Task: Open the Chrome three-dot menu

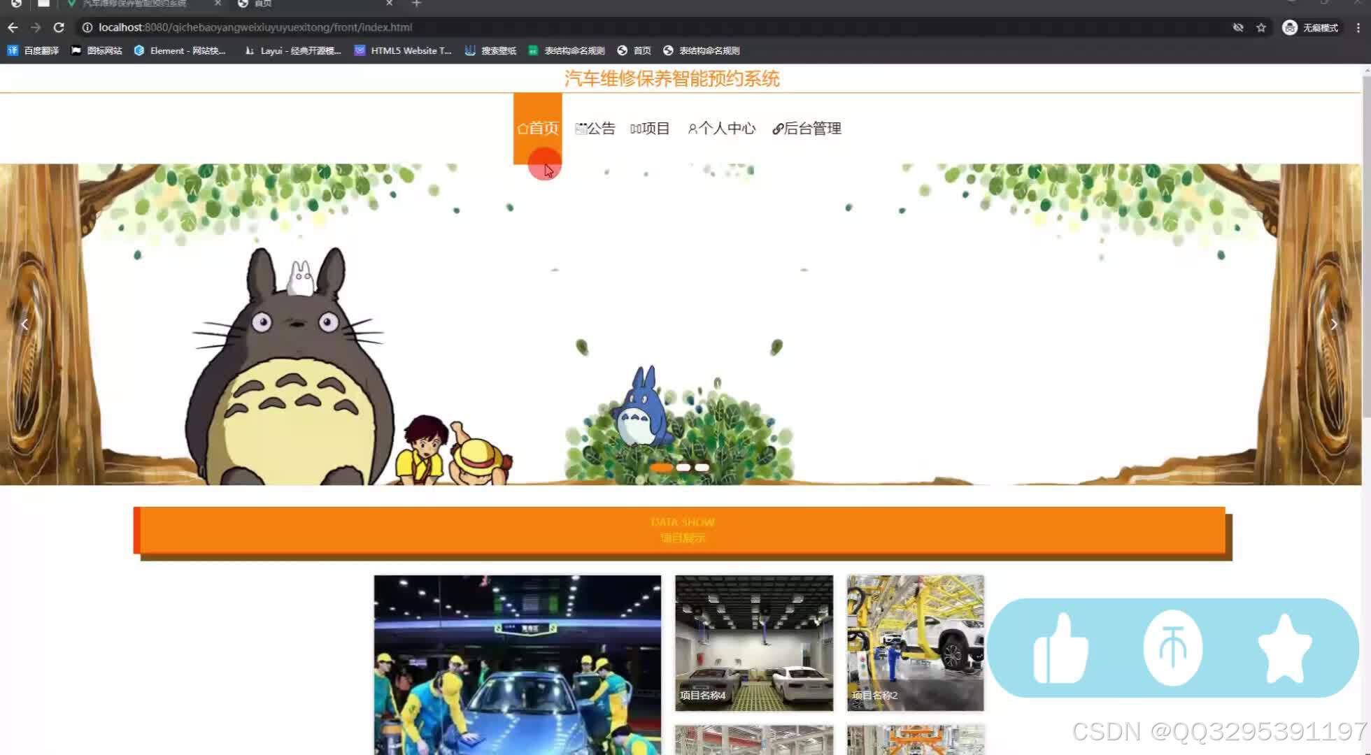Action: [x=1358, y=27]
